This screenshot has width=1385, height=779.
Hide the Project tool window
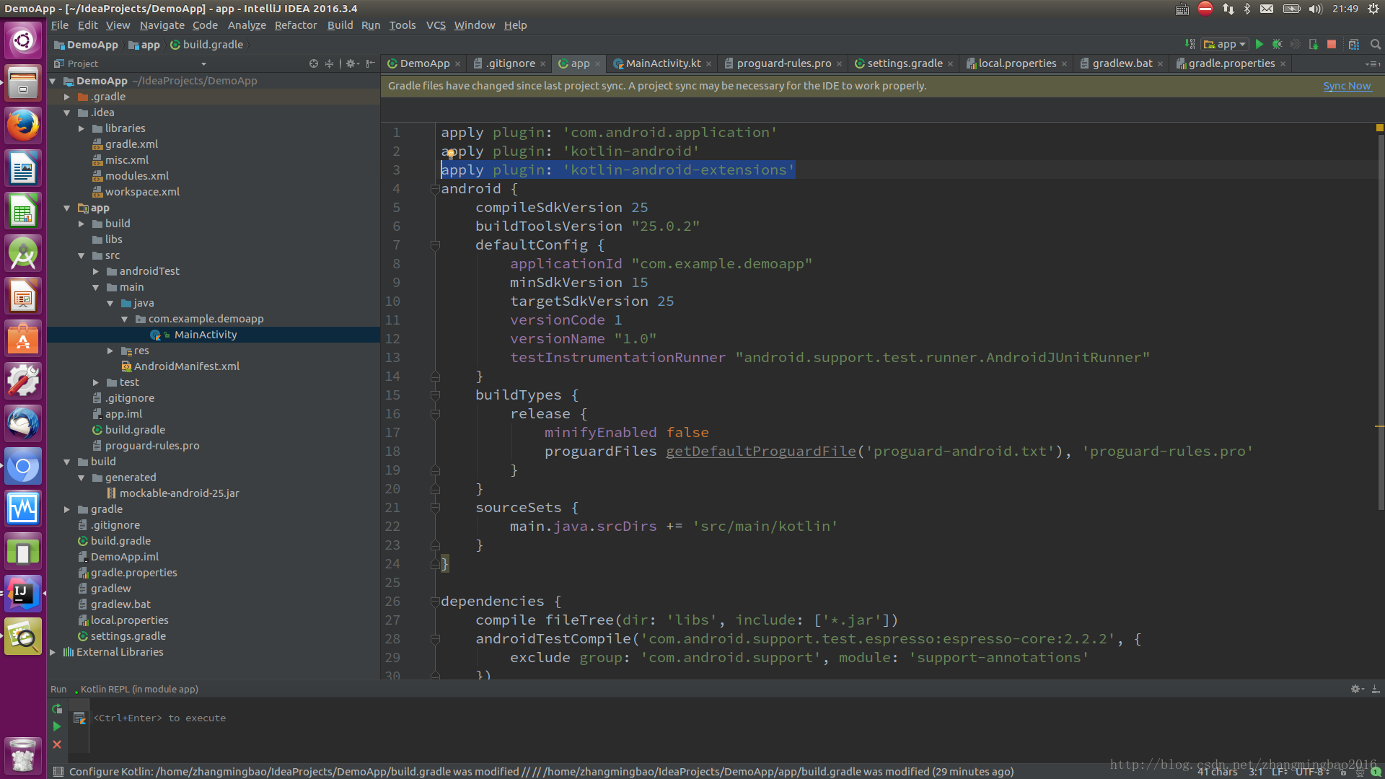point(370,63)
